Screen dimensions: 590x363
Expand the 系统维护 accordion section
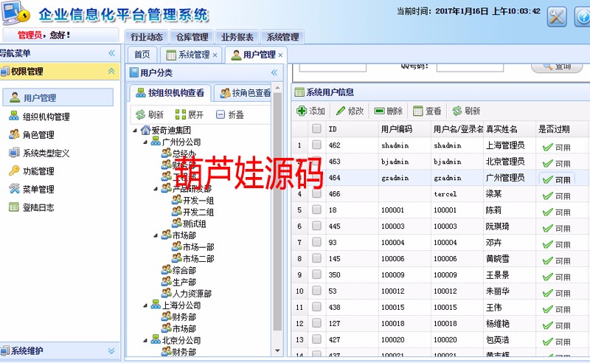coord(111,350)
